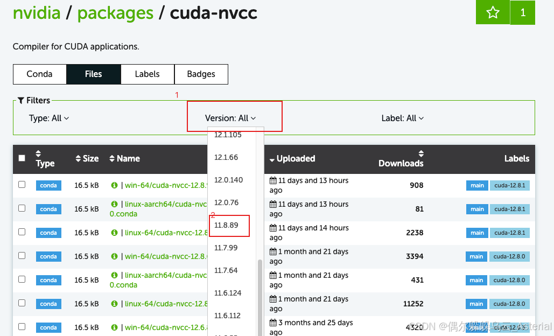Choose version 11.7.64 from the list
This screenshot has height=336, width=554.
(226, 270)
